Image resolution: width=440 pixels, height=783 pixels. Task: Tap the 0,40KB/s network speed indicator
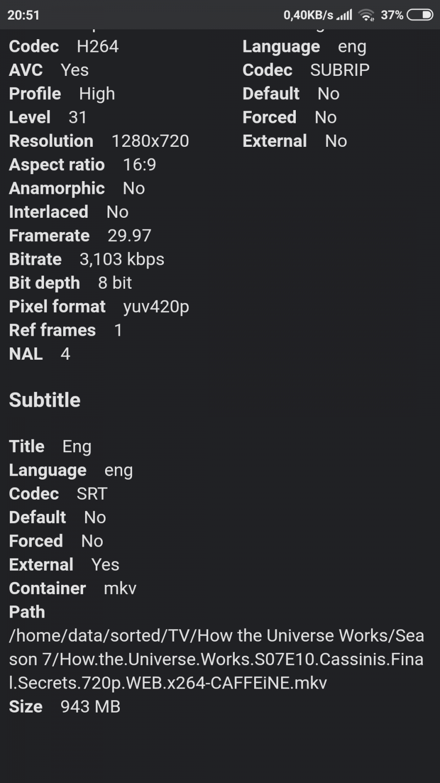click(308, 15)
